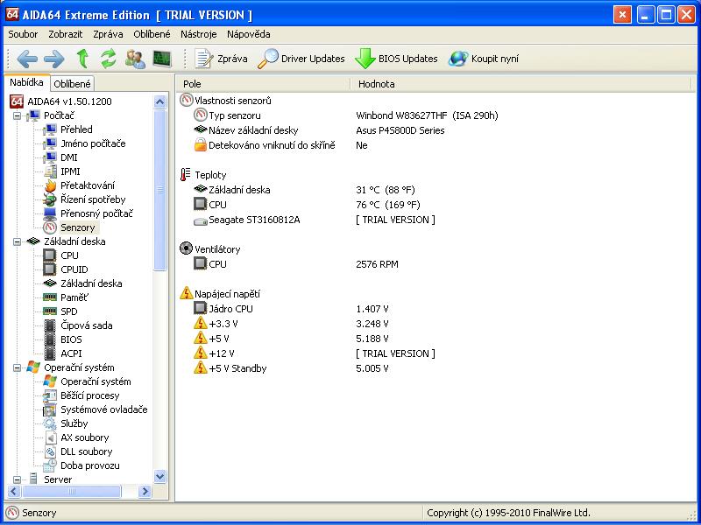Collapse the Základní deska tree node
Viewport: 701px width, 525px height.
click(17, 242)
